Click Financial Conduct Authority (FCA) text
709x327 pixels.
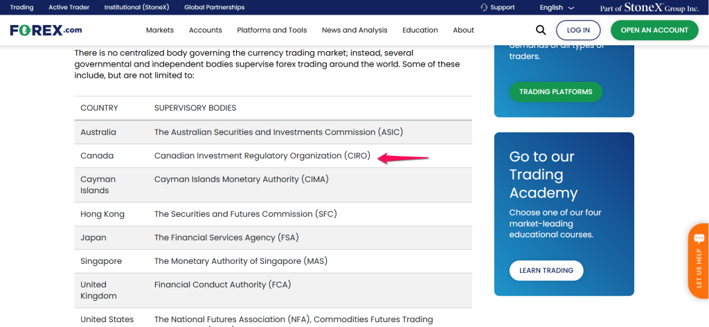[222, 285]
